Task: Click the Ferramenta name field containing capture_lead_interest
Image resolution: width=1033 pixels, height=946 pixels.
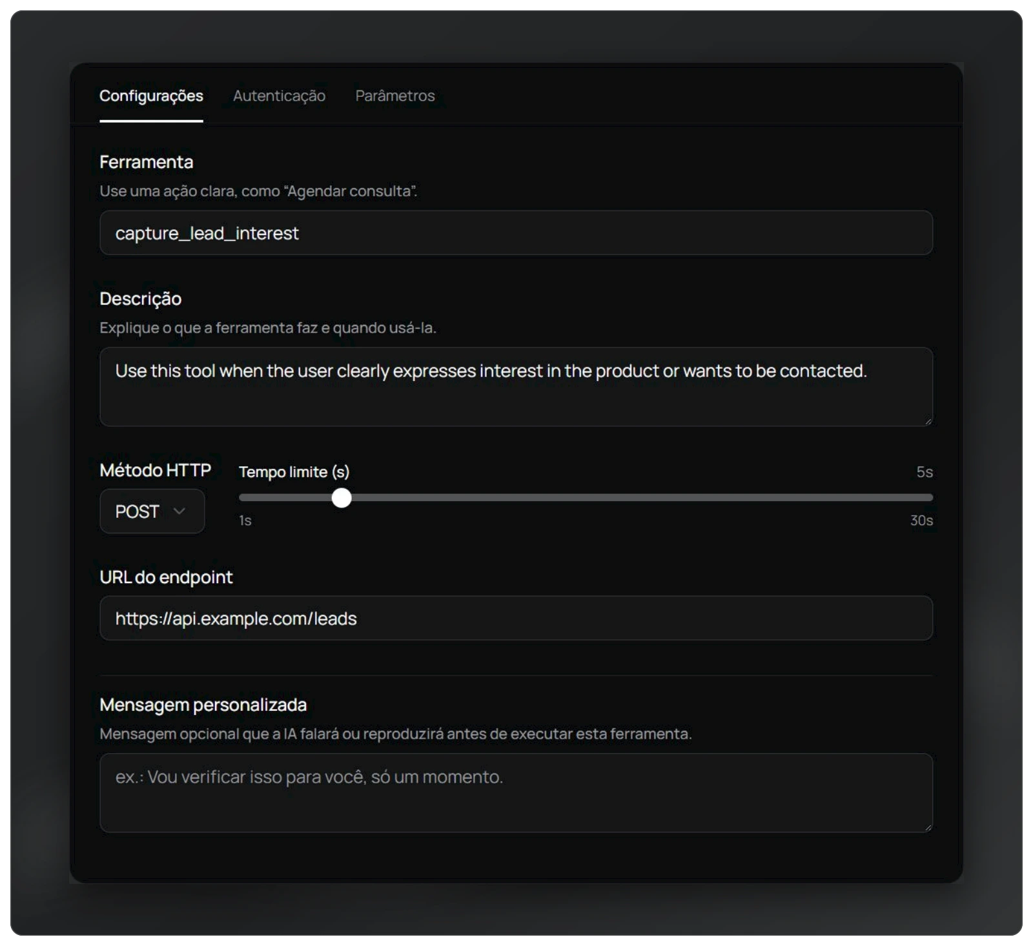Action: 516,233
